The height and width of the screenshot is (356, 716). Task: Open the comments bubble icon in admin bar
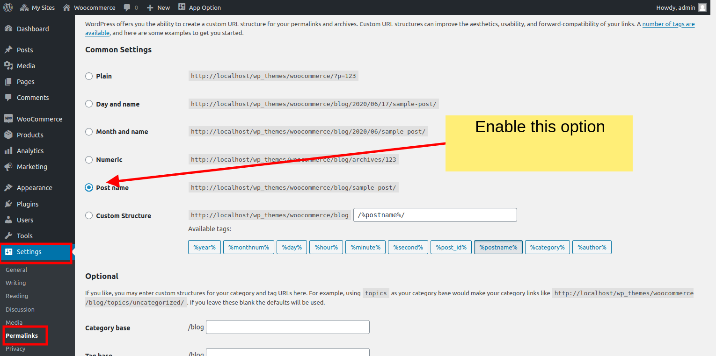coord(127,8)
